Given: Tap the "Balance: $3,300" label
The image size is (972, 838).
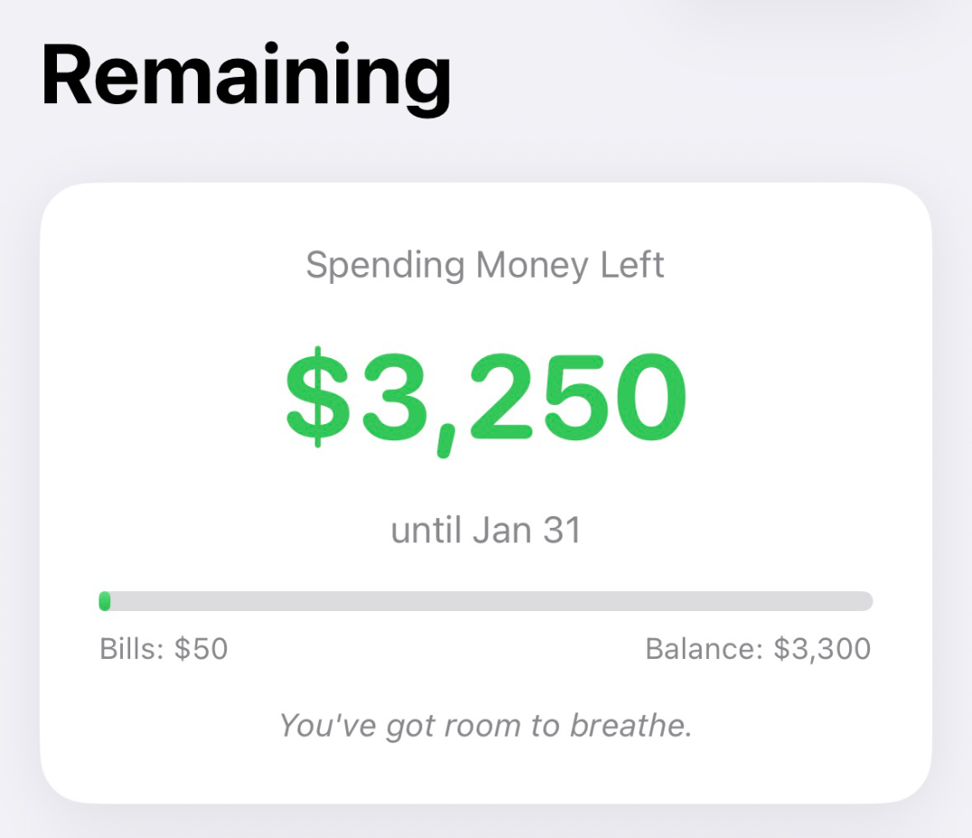Looking at the screenshot, I should tap(758, 649).
